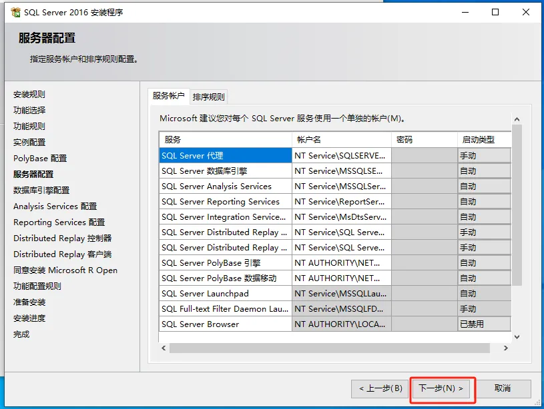Click 安装规则 step in sidebar
This screenshot has height=409, width=544.
tap(29, 94)
